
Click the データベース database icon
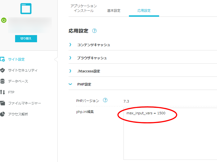pos(2,81)
